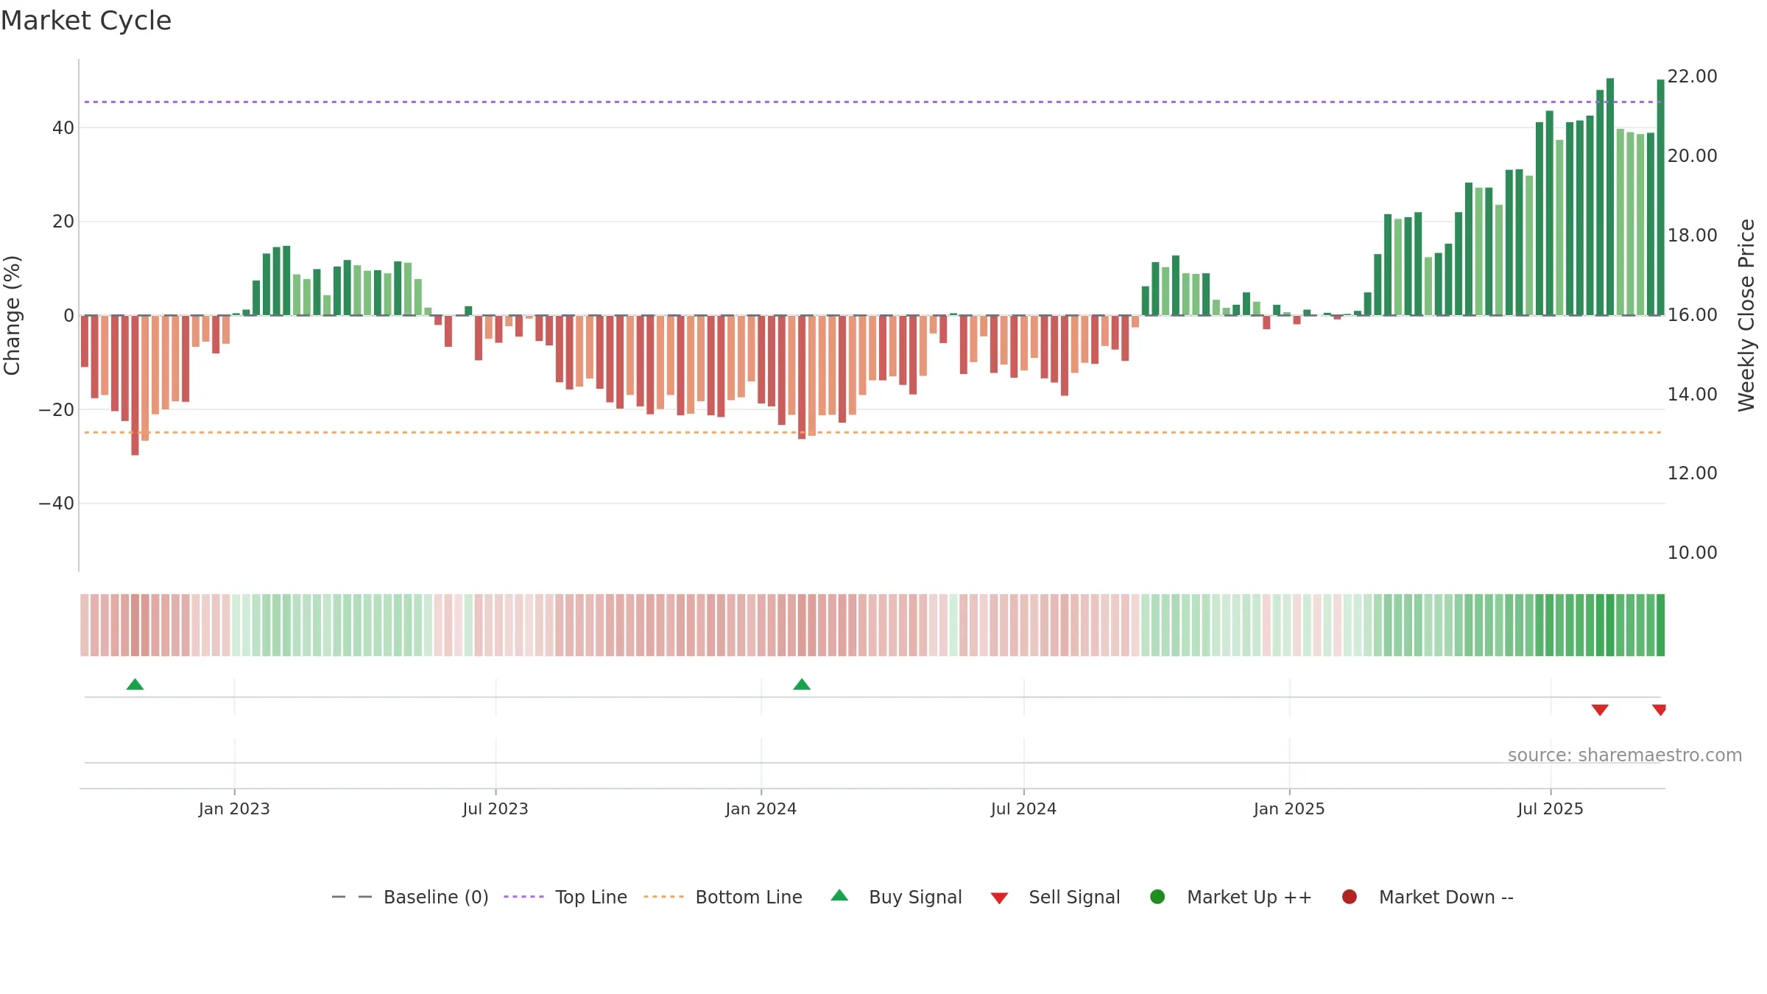Viewport: 1767px width, 994px height.
Task: Click the final dark green heatmap strip cell
Action: tap(1660, 624)
